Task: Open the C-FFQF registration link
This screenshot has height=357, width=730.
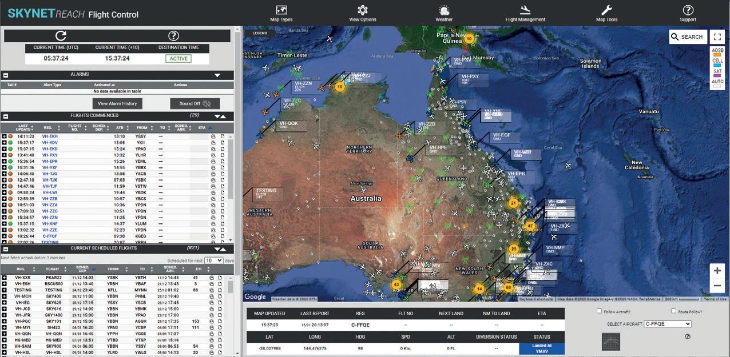Action: pos(50,236)
